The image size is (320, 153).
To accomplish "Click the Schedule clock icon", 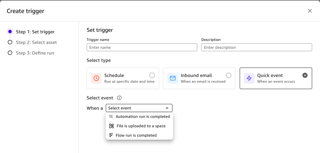I will pos(96,78).
